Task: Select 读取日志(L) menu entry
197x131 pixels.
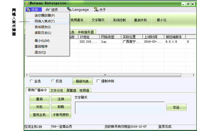Action: (43, 33)
